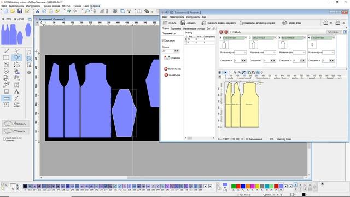Open the Инструменты menu in main window

(33, 6)
